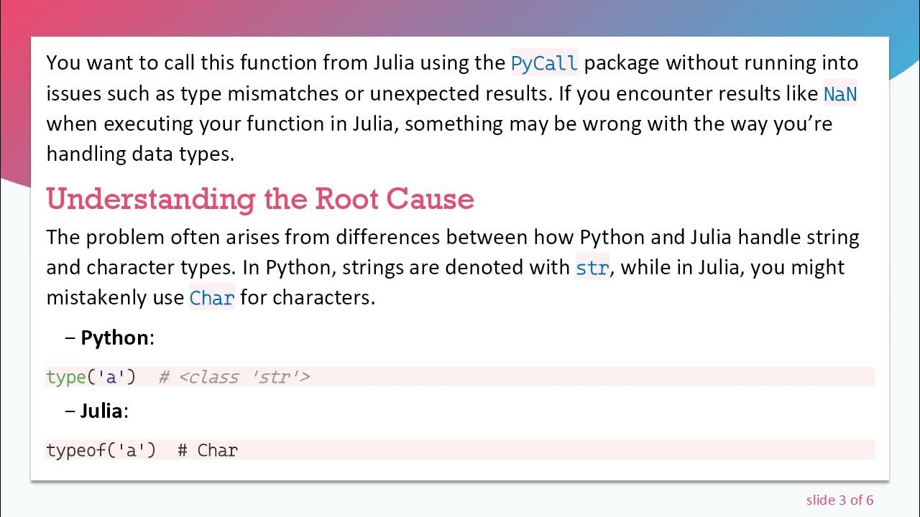Click the words 'type mismatches'

[x=251, y=94]
